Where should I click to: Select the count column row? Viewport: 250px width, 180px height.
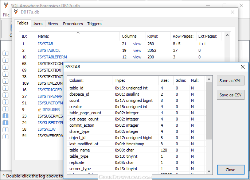coord(136,100)
